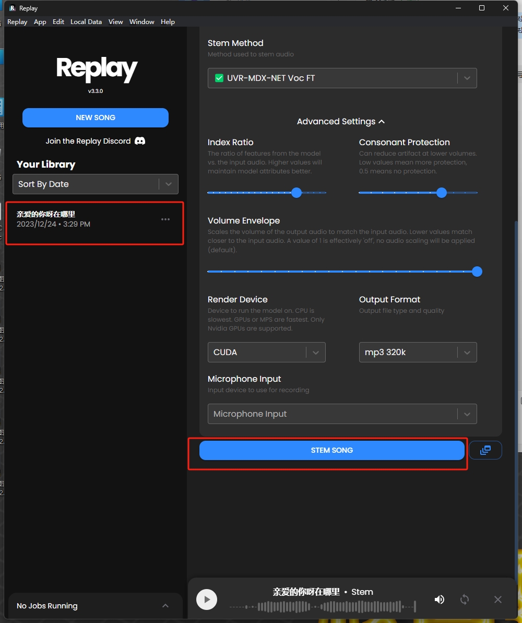Open the Render Device CUDA dropdown
Image resolution: width=522 pixels, height=623 pixels.
pos(267,352)
